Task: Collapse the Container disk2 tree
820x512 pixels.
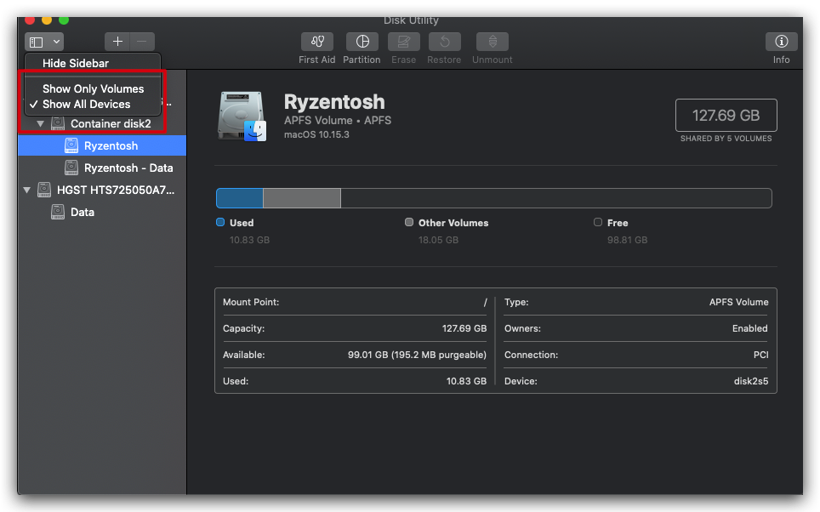Action: (x=40, y=124)
